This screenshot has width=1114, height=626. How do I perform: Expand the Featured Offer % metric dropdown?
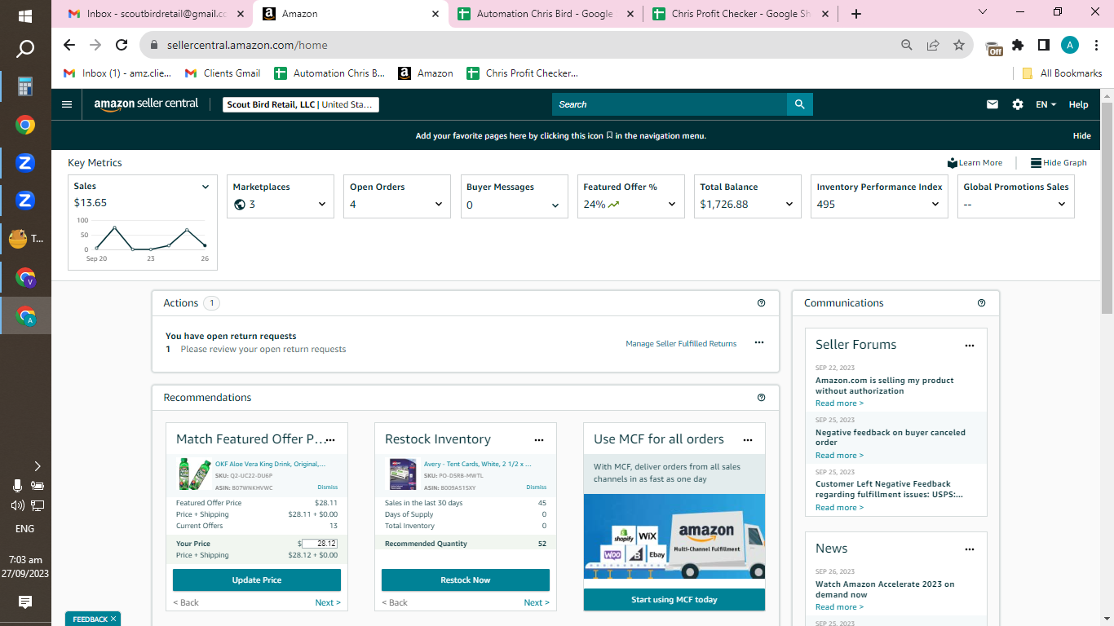pos(672,205)
